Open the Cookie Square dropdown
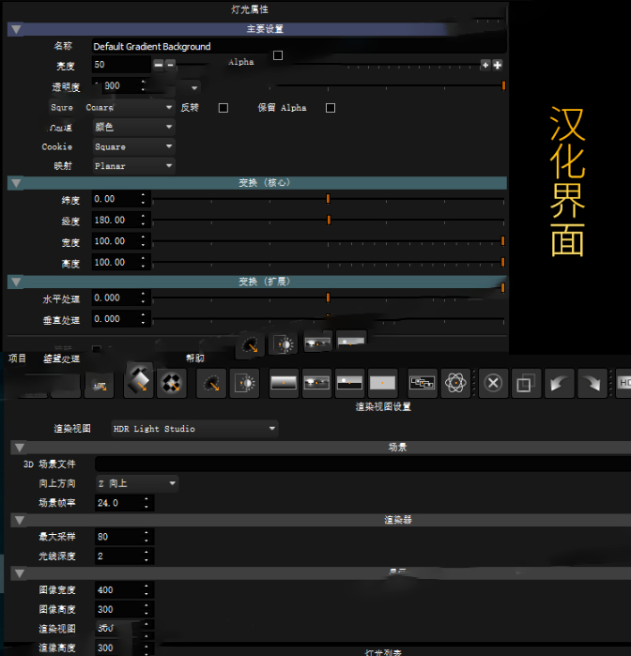631x656 pixels. point(133,147)
